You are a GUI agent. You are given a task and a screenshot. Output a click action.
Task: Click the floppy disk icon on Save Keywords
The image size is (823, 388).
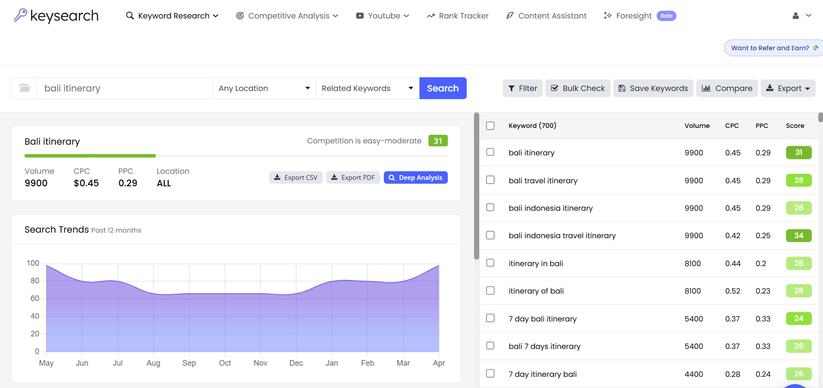(x=622, y=88)
